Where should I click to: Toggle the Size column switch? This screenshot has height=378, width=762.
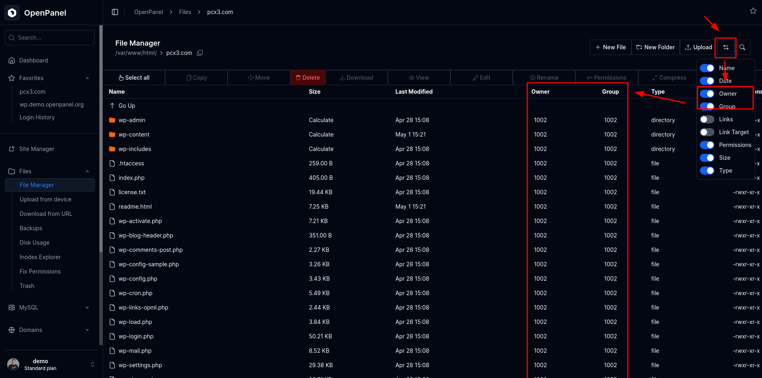click(x=707, y=158)
